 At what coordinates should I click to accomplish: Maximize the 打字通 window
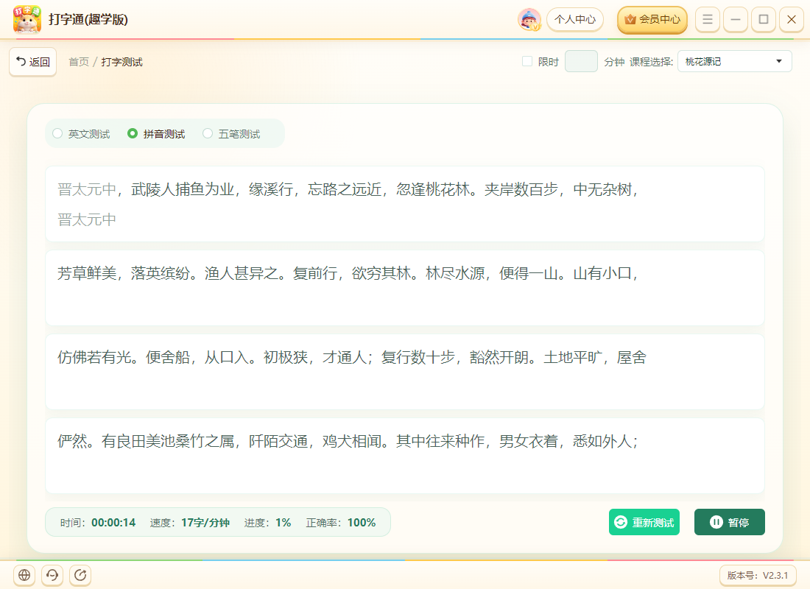tap(764, 20)
